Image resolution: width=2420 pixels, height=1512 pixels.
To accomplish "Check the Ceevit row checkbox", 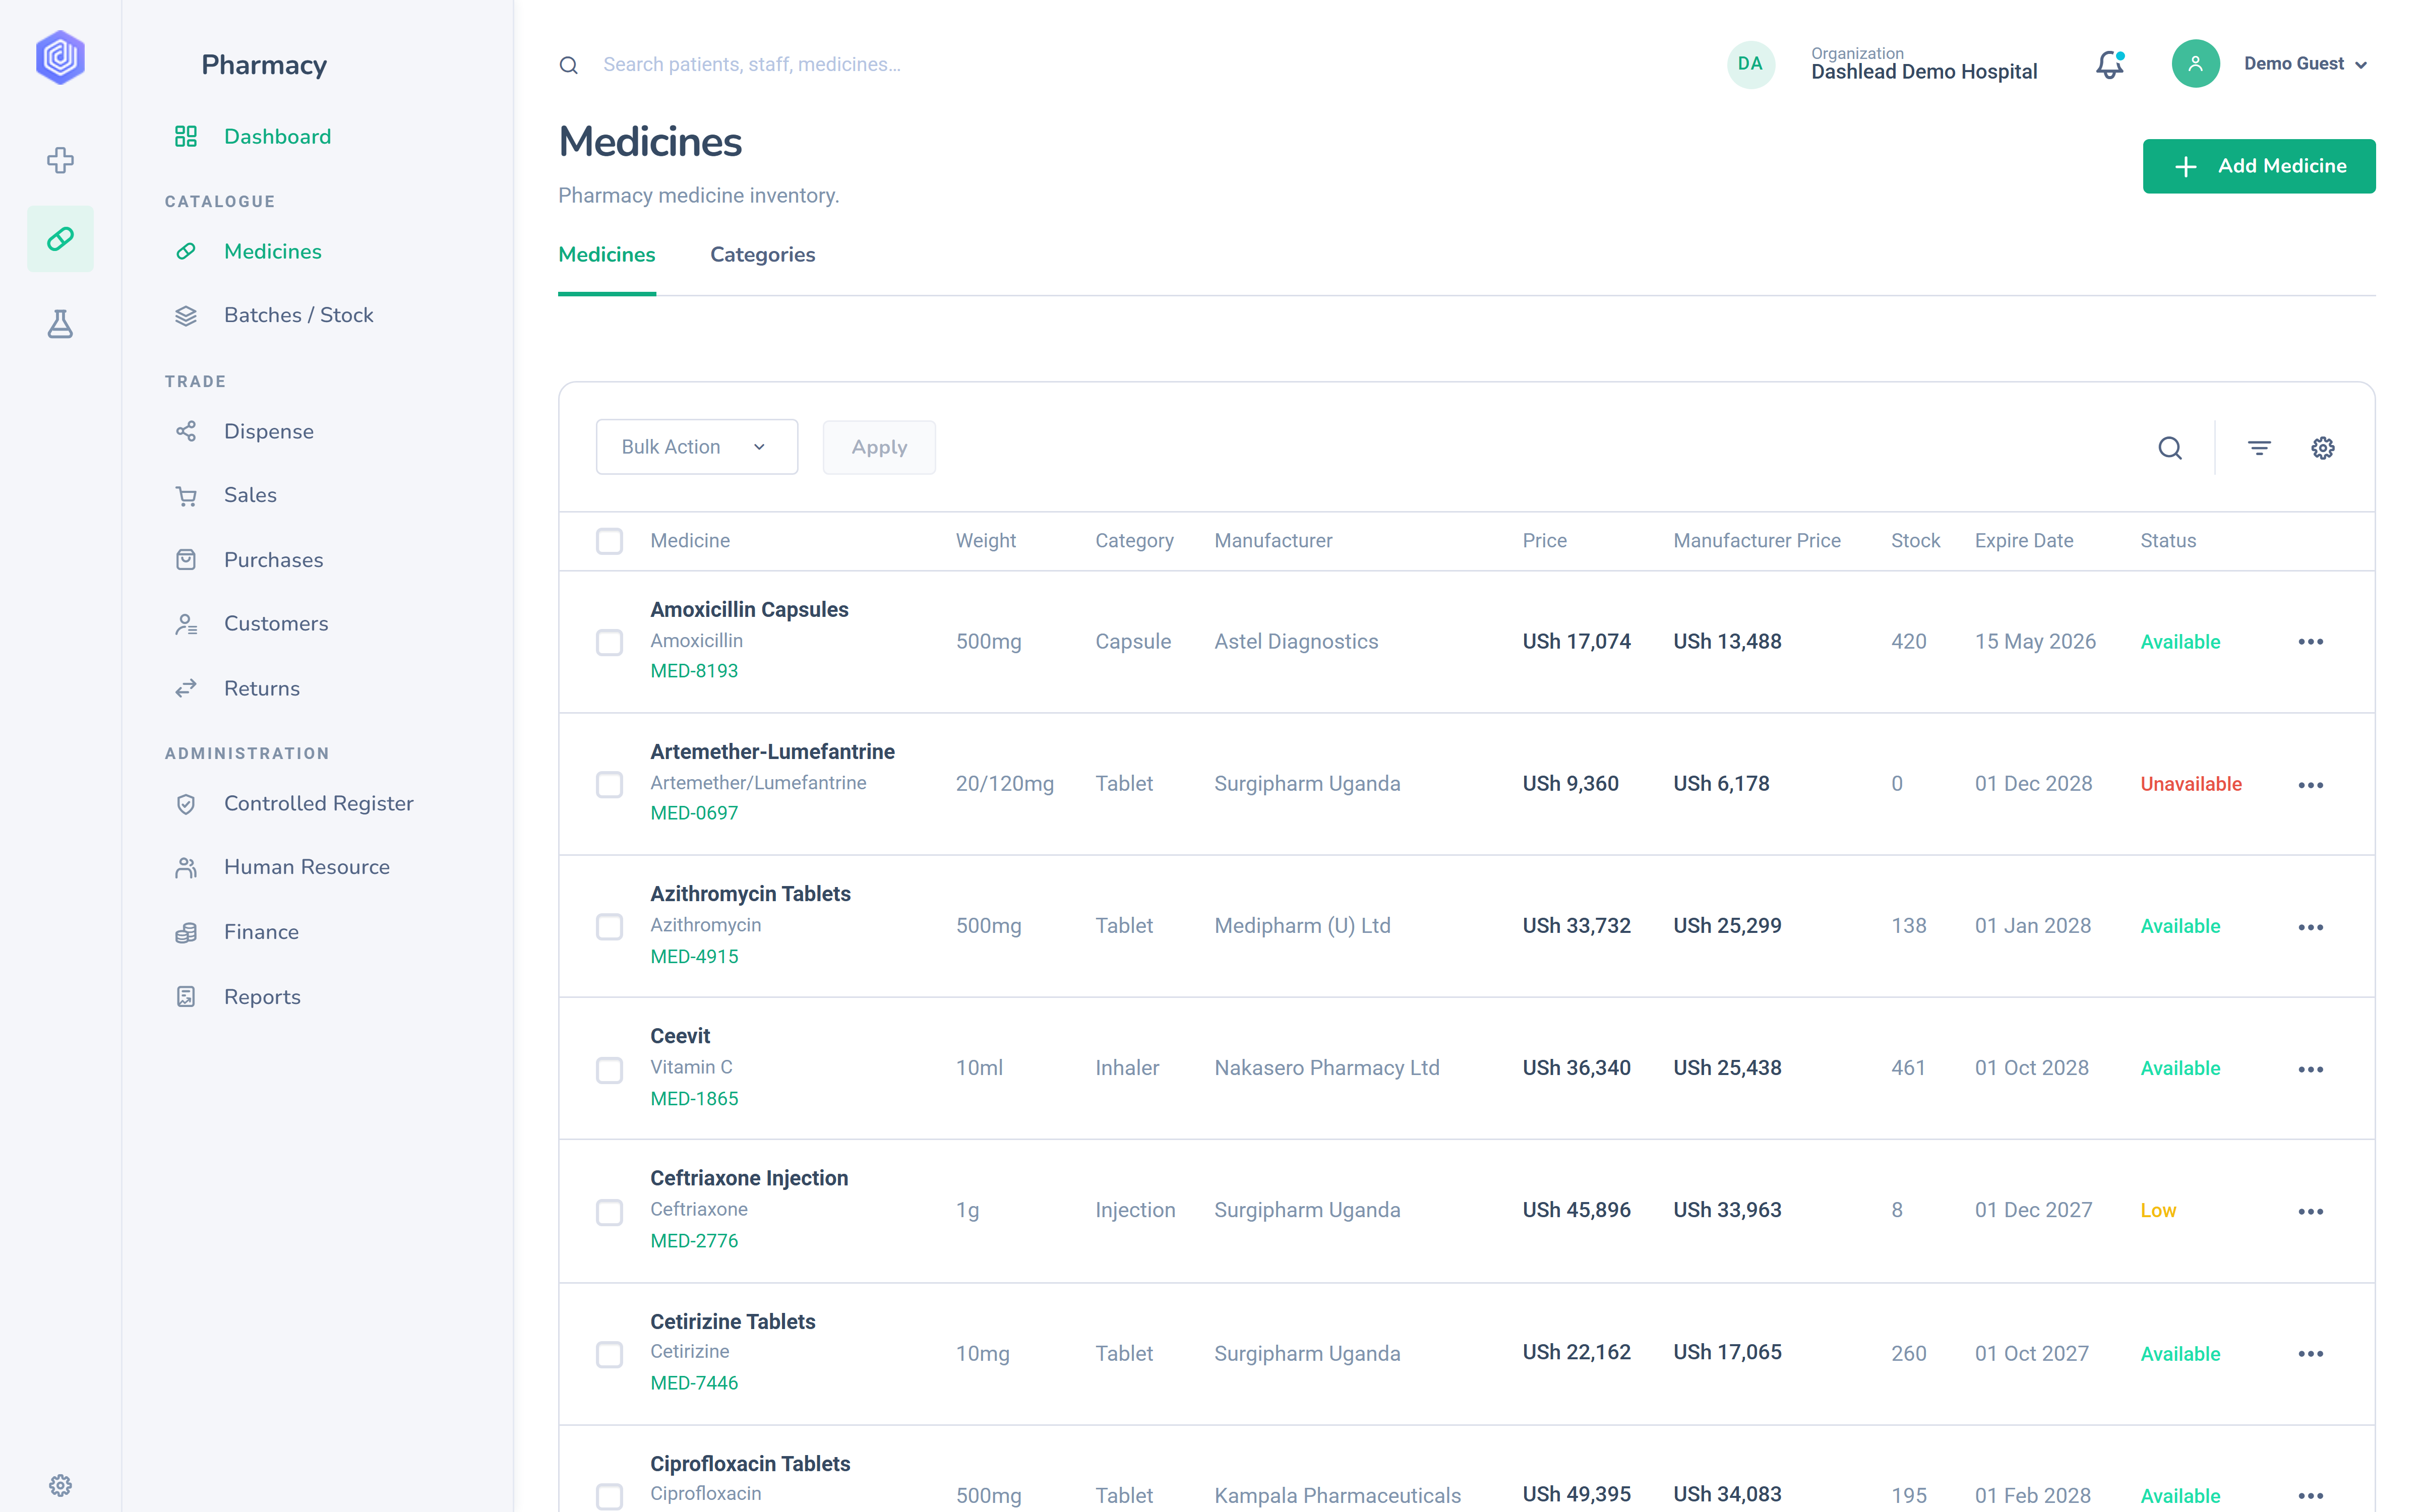I will [x=609, y=1069].
